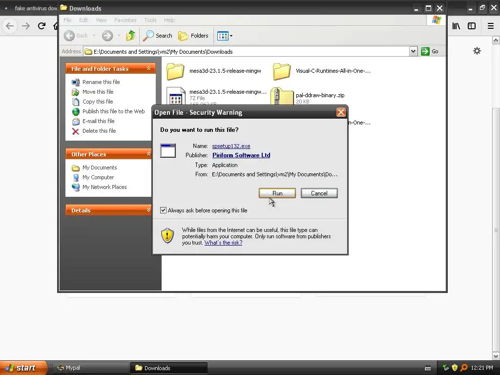The height and width of the screenshot is (375, 500).
Task: Open the View menu
Action: (101, 20)
